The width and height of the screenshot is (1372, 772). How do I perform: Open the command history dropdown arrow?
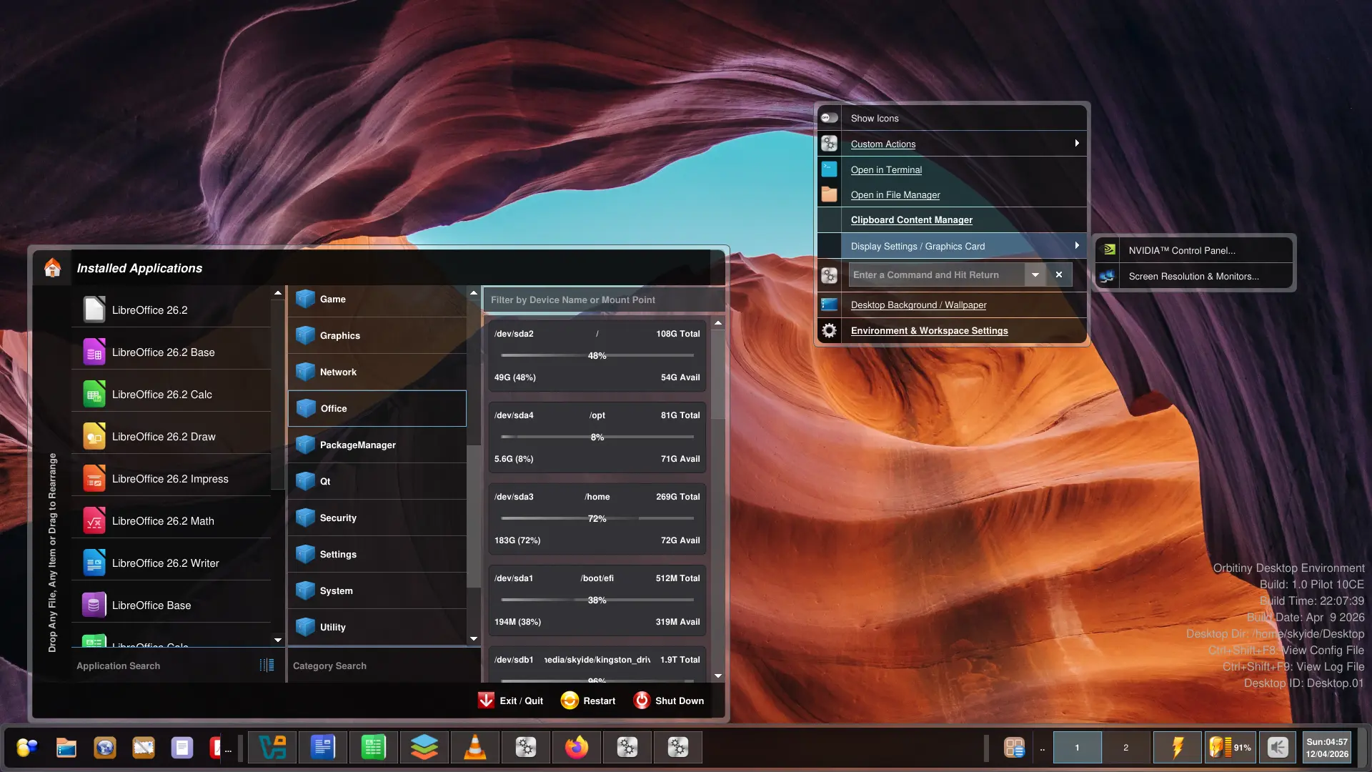(1035, 274)
